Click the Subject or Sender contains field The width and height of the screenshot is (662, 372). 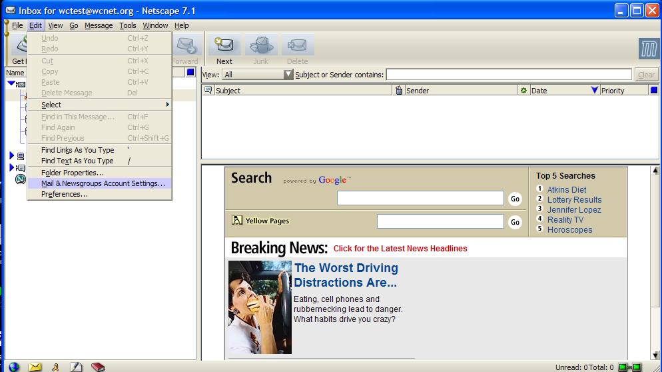(509, 75)
